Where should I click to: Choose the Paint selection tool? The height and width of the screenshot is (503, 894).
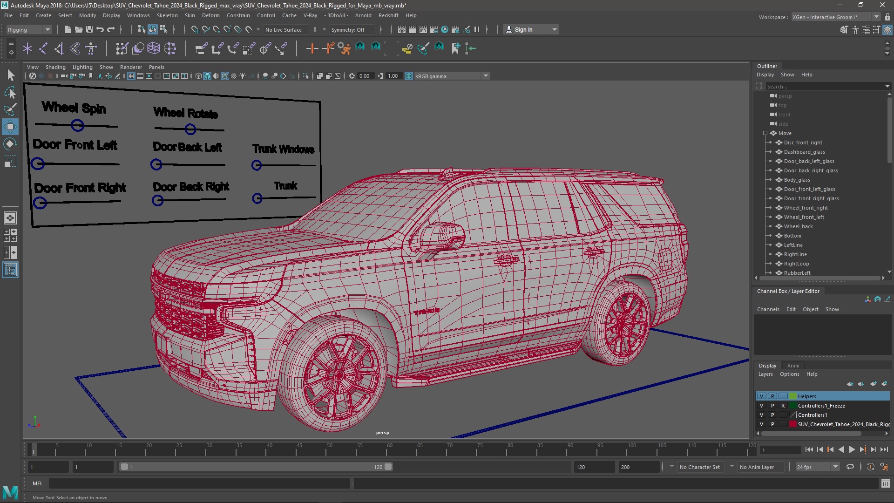[10, 109]
